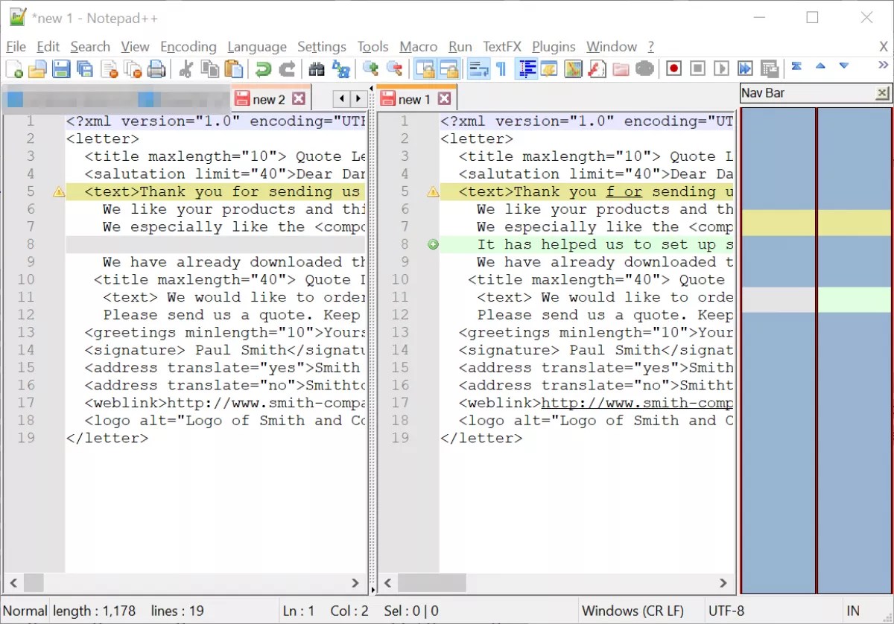
Task: Save all open documents
Action: tap(85, 68)
